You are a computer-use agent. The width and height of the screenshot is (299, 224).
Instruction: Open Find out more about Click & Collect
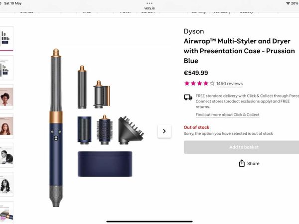pos(228,114)
